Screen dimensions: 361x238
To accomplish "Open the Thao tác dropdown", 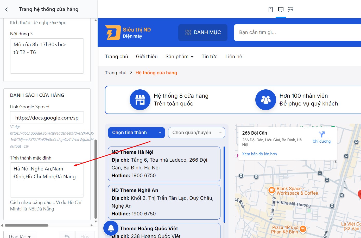I will [20, 235].
